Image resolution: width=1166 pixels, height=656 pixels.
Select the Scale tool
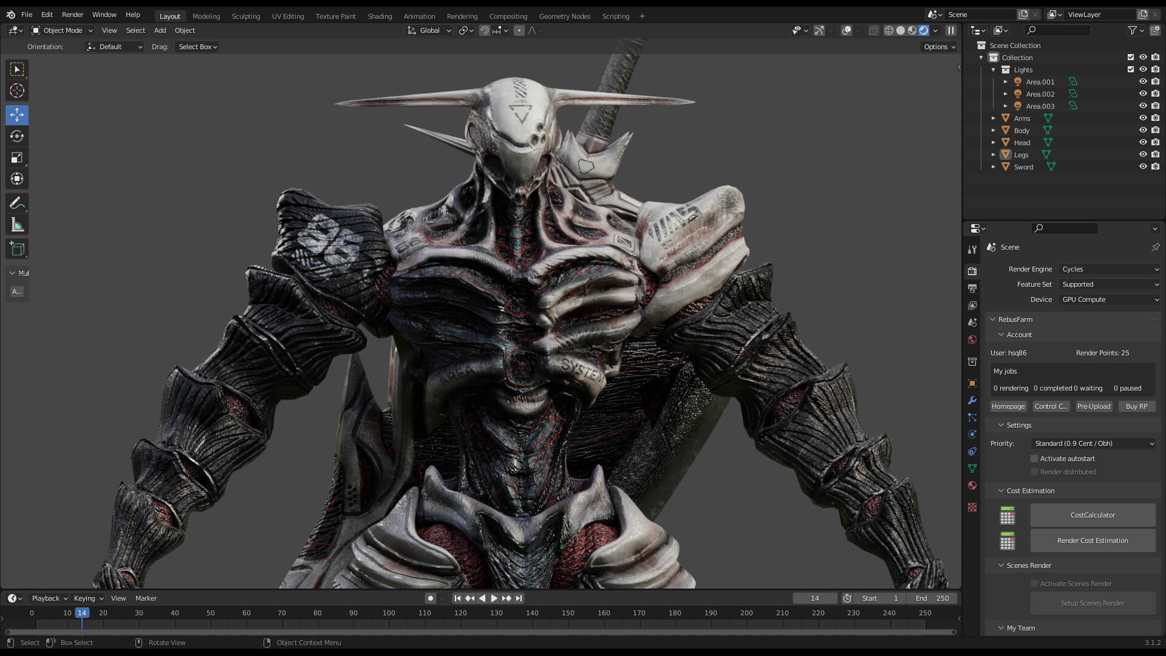click(x=17, y=157)
